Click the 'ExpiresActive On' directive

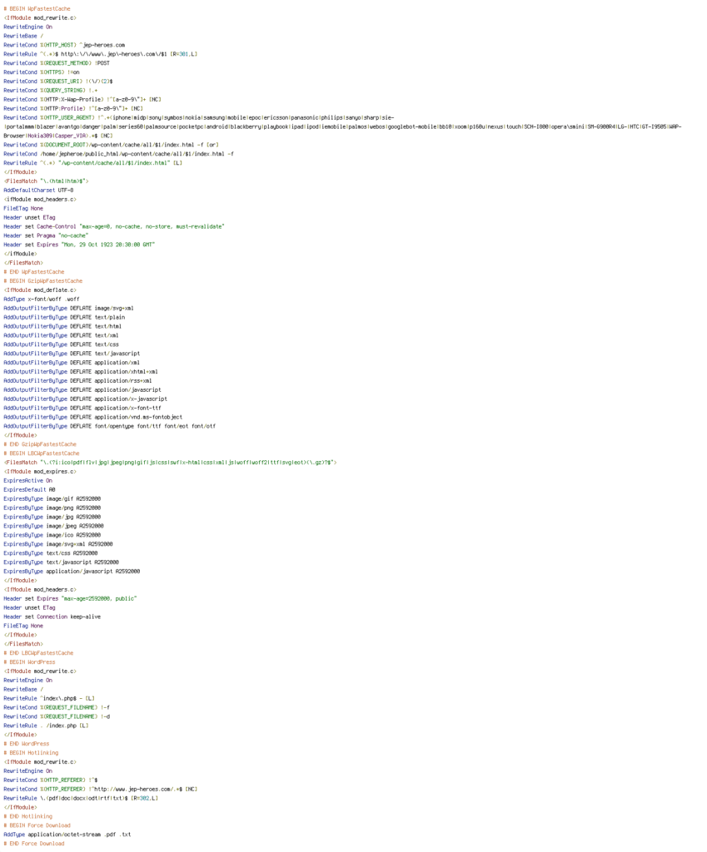click(27, 481)
